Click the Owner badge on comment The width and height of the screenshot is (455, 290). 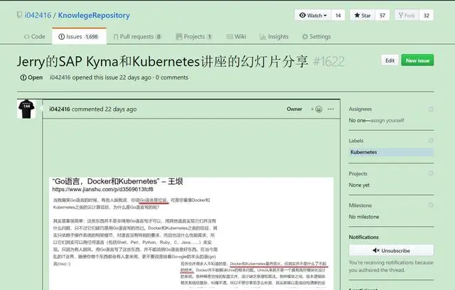coord(294,109)
